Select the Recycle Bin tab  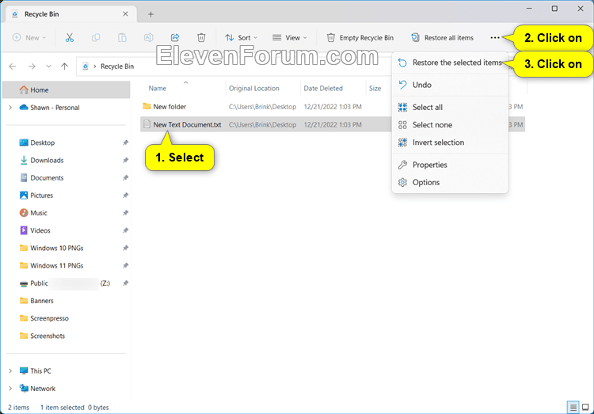point(71,14)
